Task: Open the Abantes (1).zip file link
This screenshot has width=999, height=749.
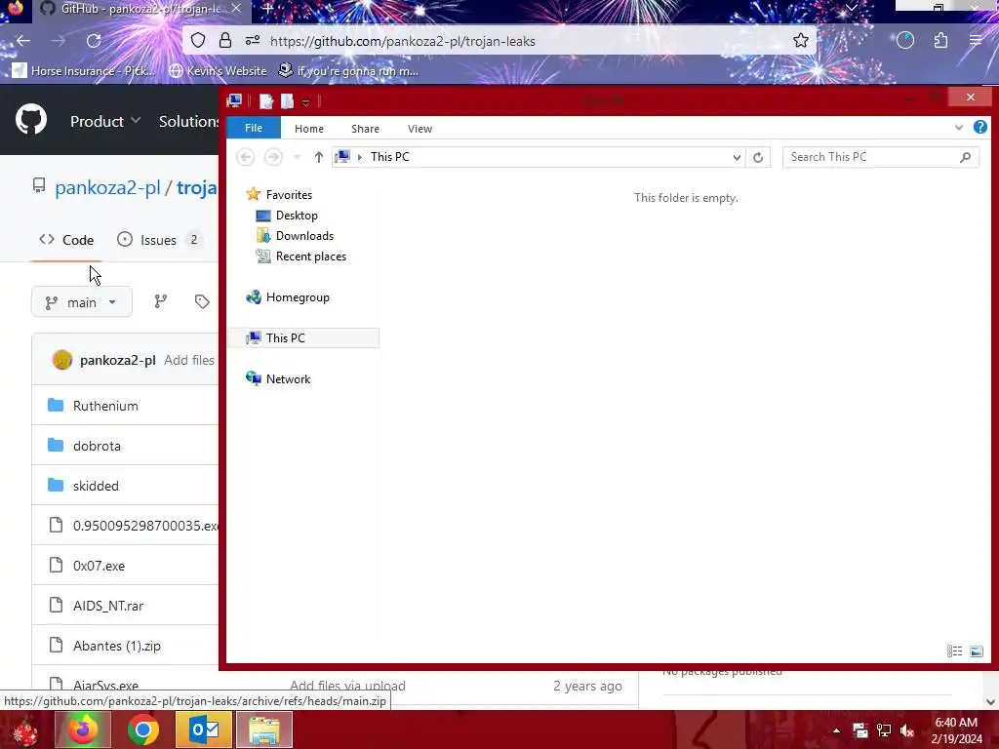Action: (x=117, y=646)
